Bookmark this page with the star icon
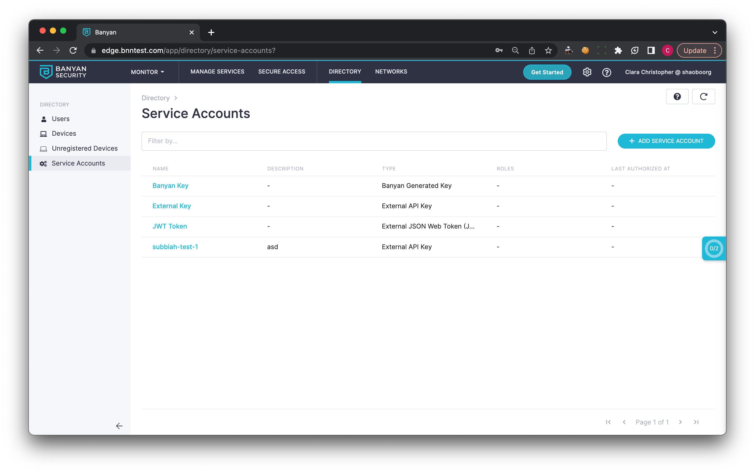 (x=548, y=50)
